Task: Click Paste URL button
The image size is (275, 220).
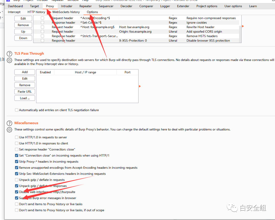Action: coord(25,91)
